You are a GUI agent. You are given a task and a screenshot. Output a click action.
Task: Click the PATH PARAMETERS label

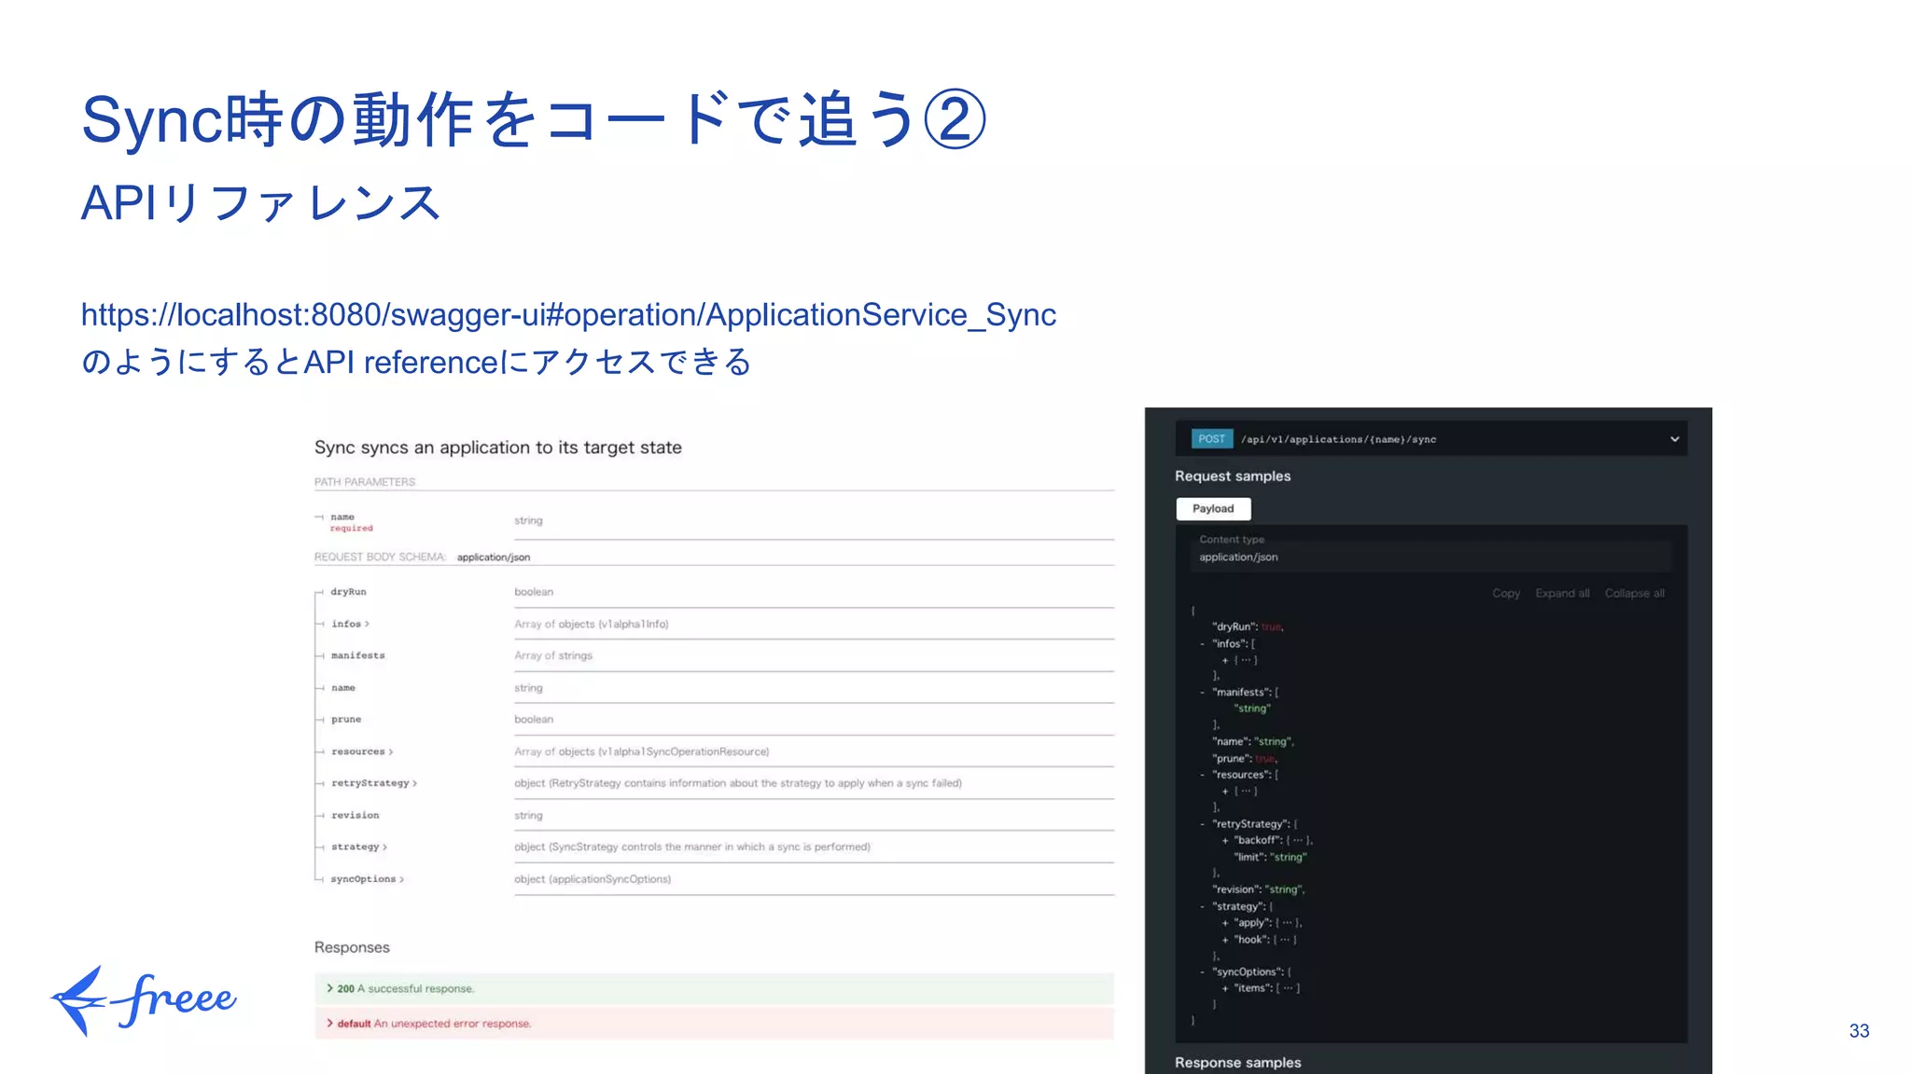point(365,482)
